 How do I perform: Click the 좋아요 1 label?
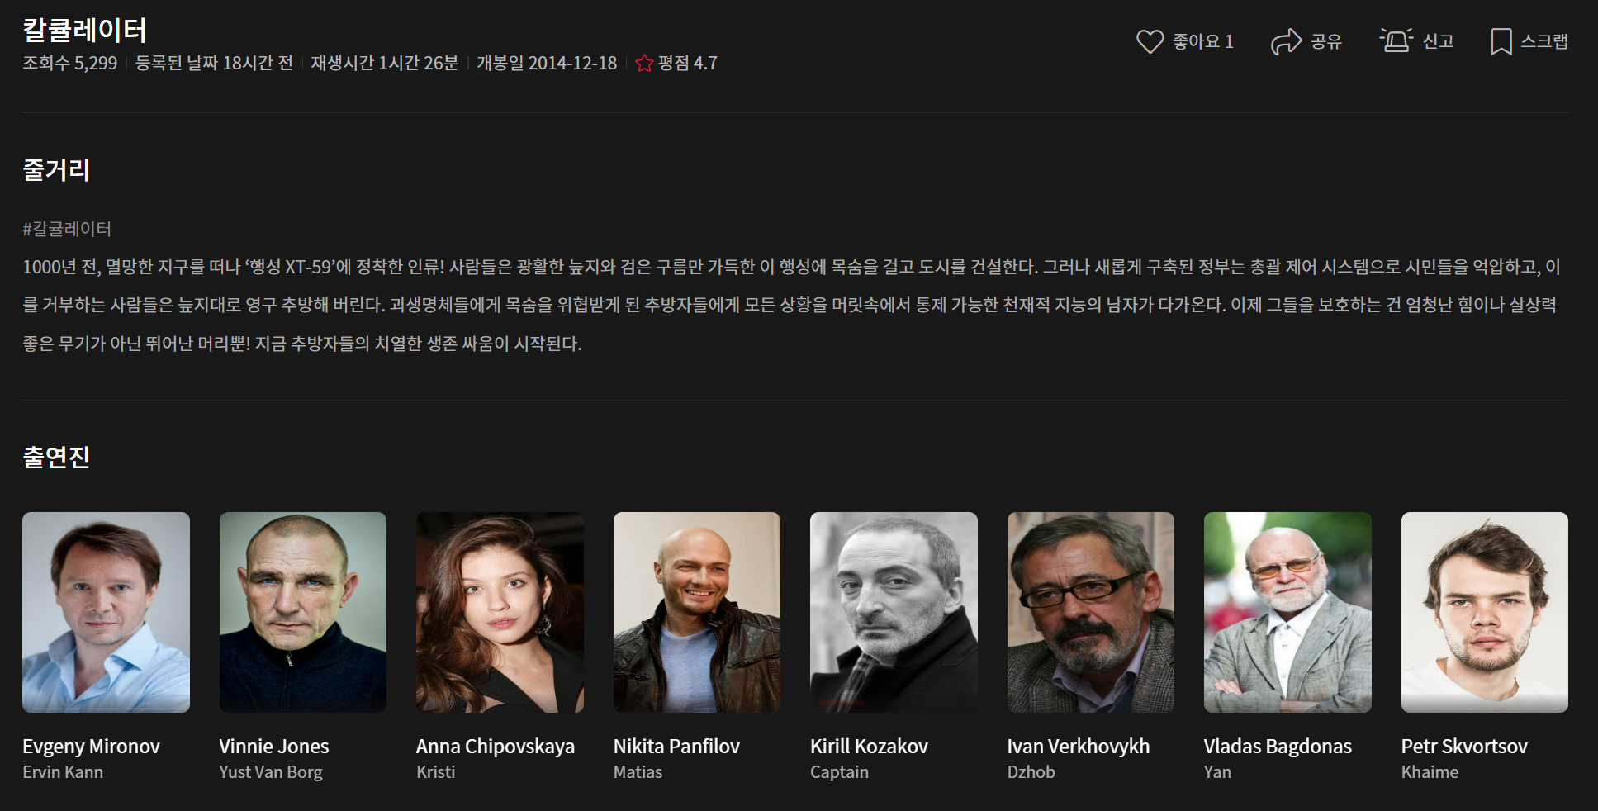tap(1204, 40)
